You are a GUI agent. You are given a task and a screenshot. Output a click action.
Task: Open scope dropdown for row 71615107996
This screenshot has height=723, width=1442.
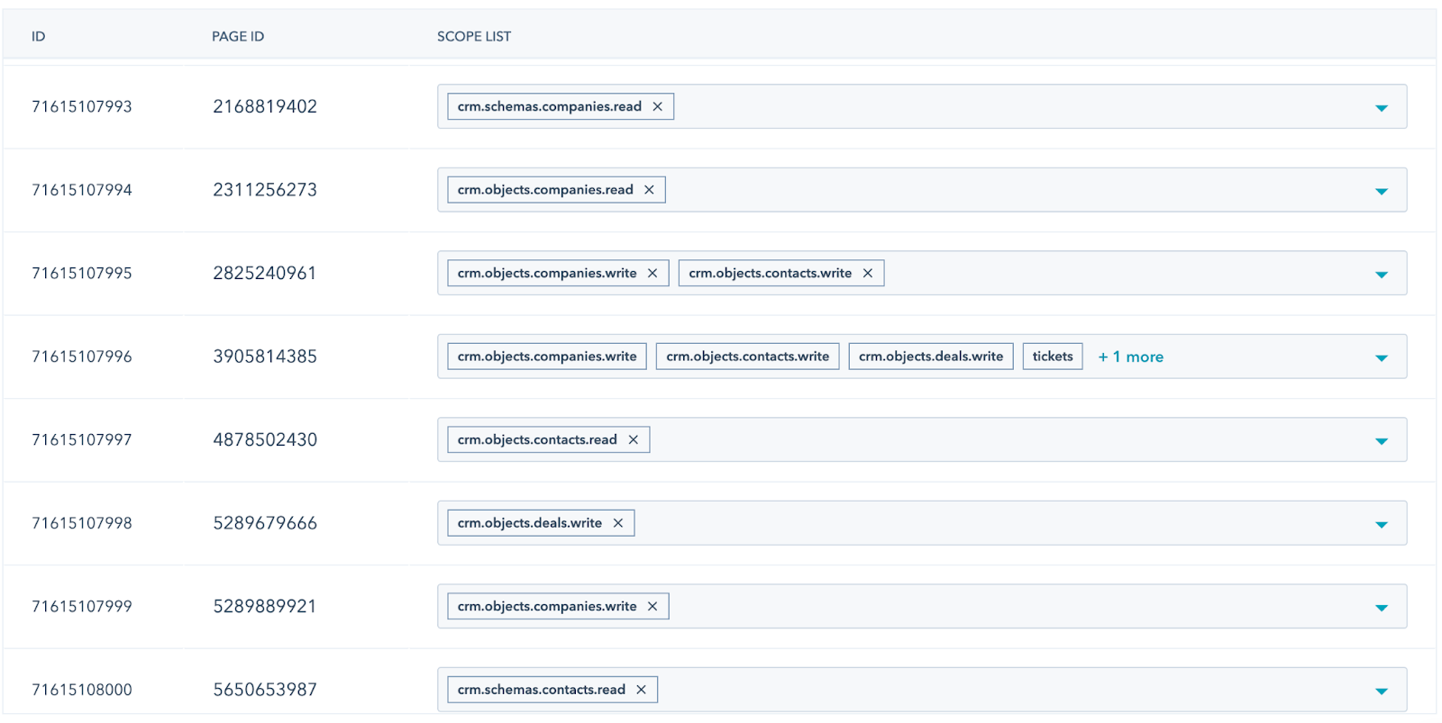pyautogui.click(x=1382, y=357)
